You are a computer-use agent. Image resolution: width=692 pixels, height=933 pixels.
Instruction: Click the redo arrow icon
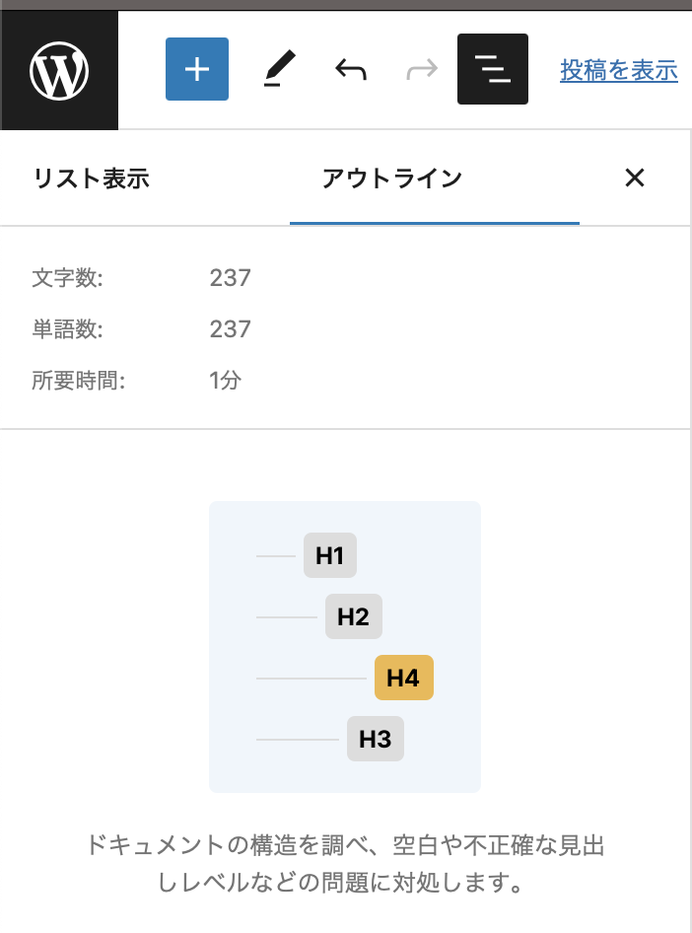pyautogui.click(x=422, y=69)
